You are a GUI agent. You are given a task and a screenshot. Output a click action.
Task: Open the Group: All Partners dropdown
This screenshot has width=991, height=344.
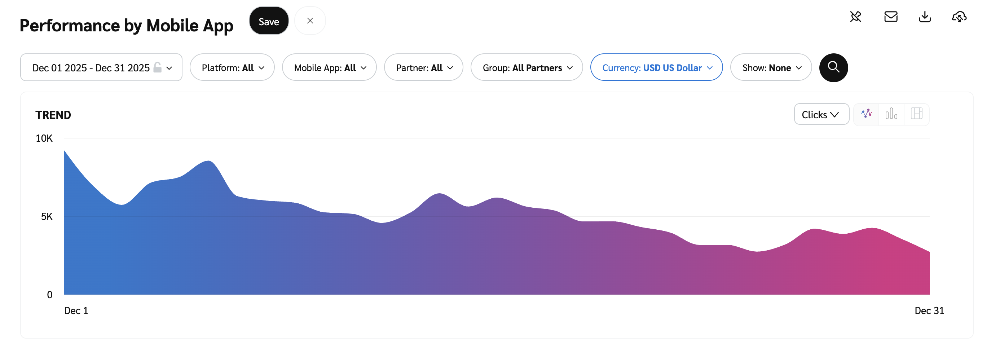(526, 68)
